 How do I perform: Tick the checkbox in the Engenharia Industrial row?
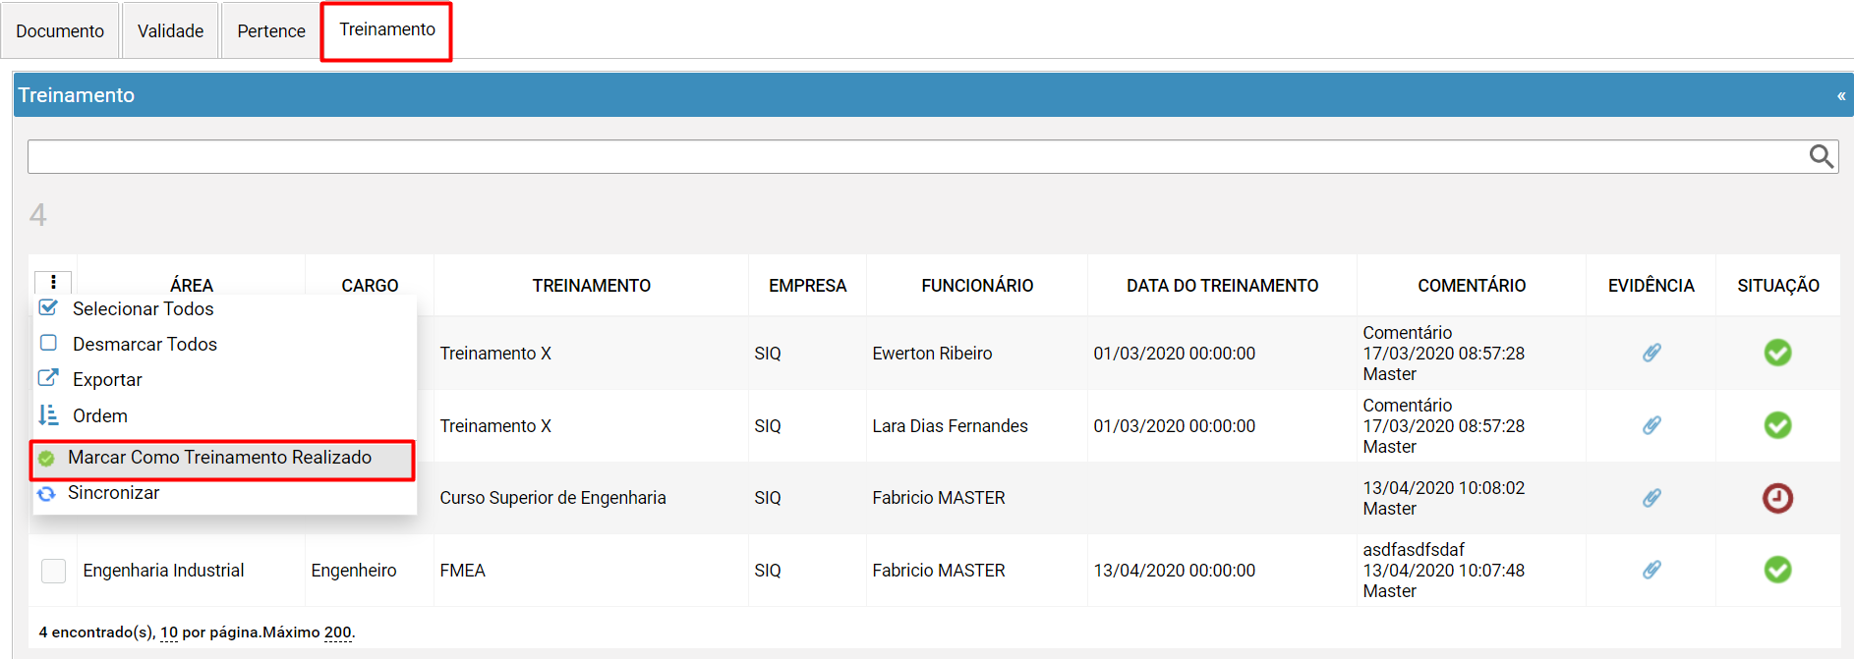coord(54,571)
